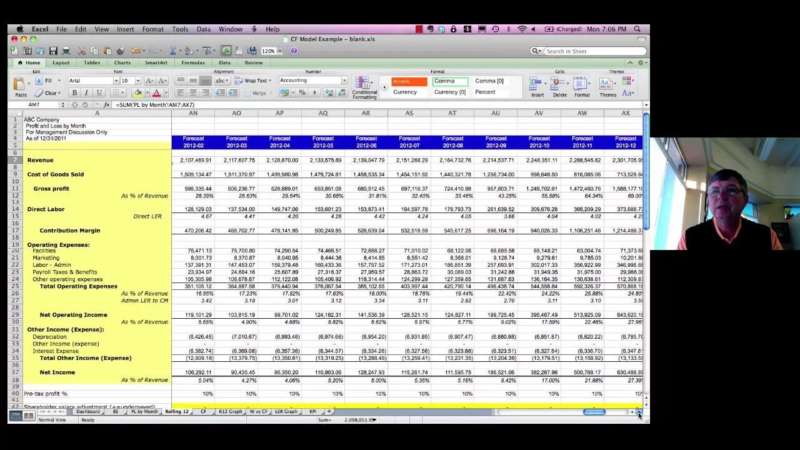Click the Paste clipboard icon
The image size is (800, 450).
[x=20, y=84]
